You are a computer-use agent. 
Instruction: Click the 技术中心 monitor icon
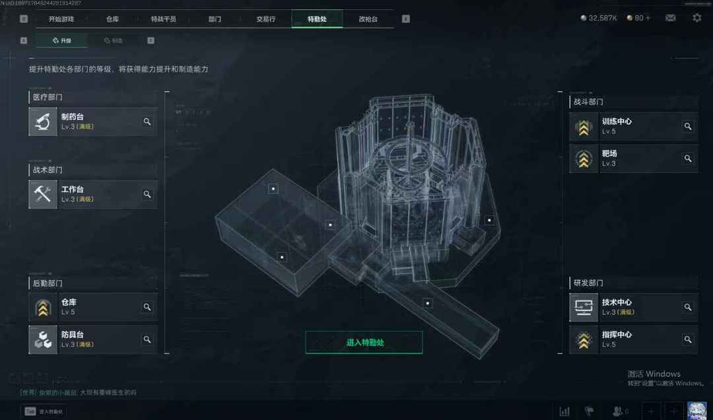point(584,307)
